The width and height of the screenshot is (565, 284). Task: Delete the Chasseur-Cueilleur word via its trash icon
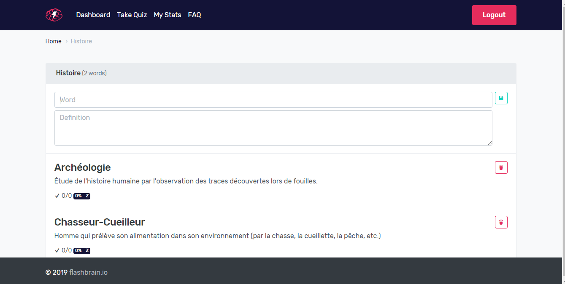(x=501, y=222)
